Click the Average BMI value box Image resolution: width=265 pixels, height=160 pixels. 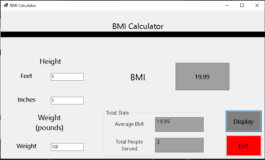(x=179, y=124)
